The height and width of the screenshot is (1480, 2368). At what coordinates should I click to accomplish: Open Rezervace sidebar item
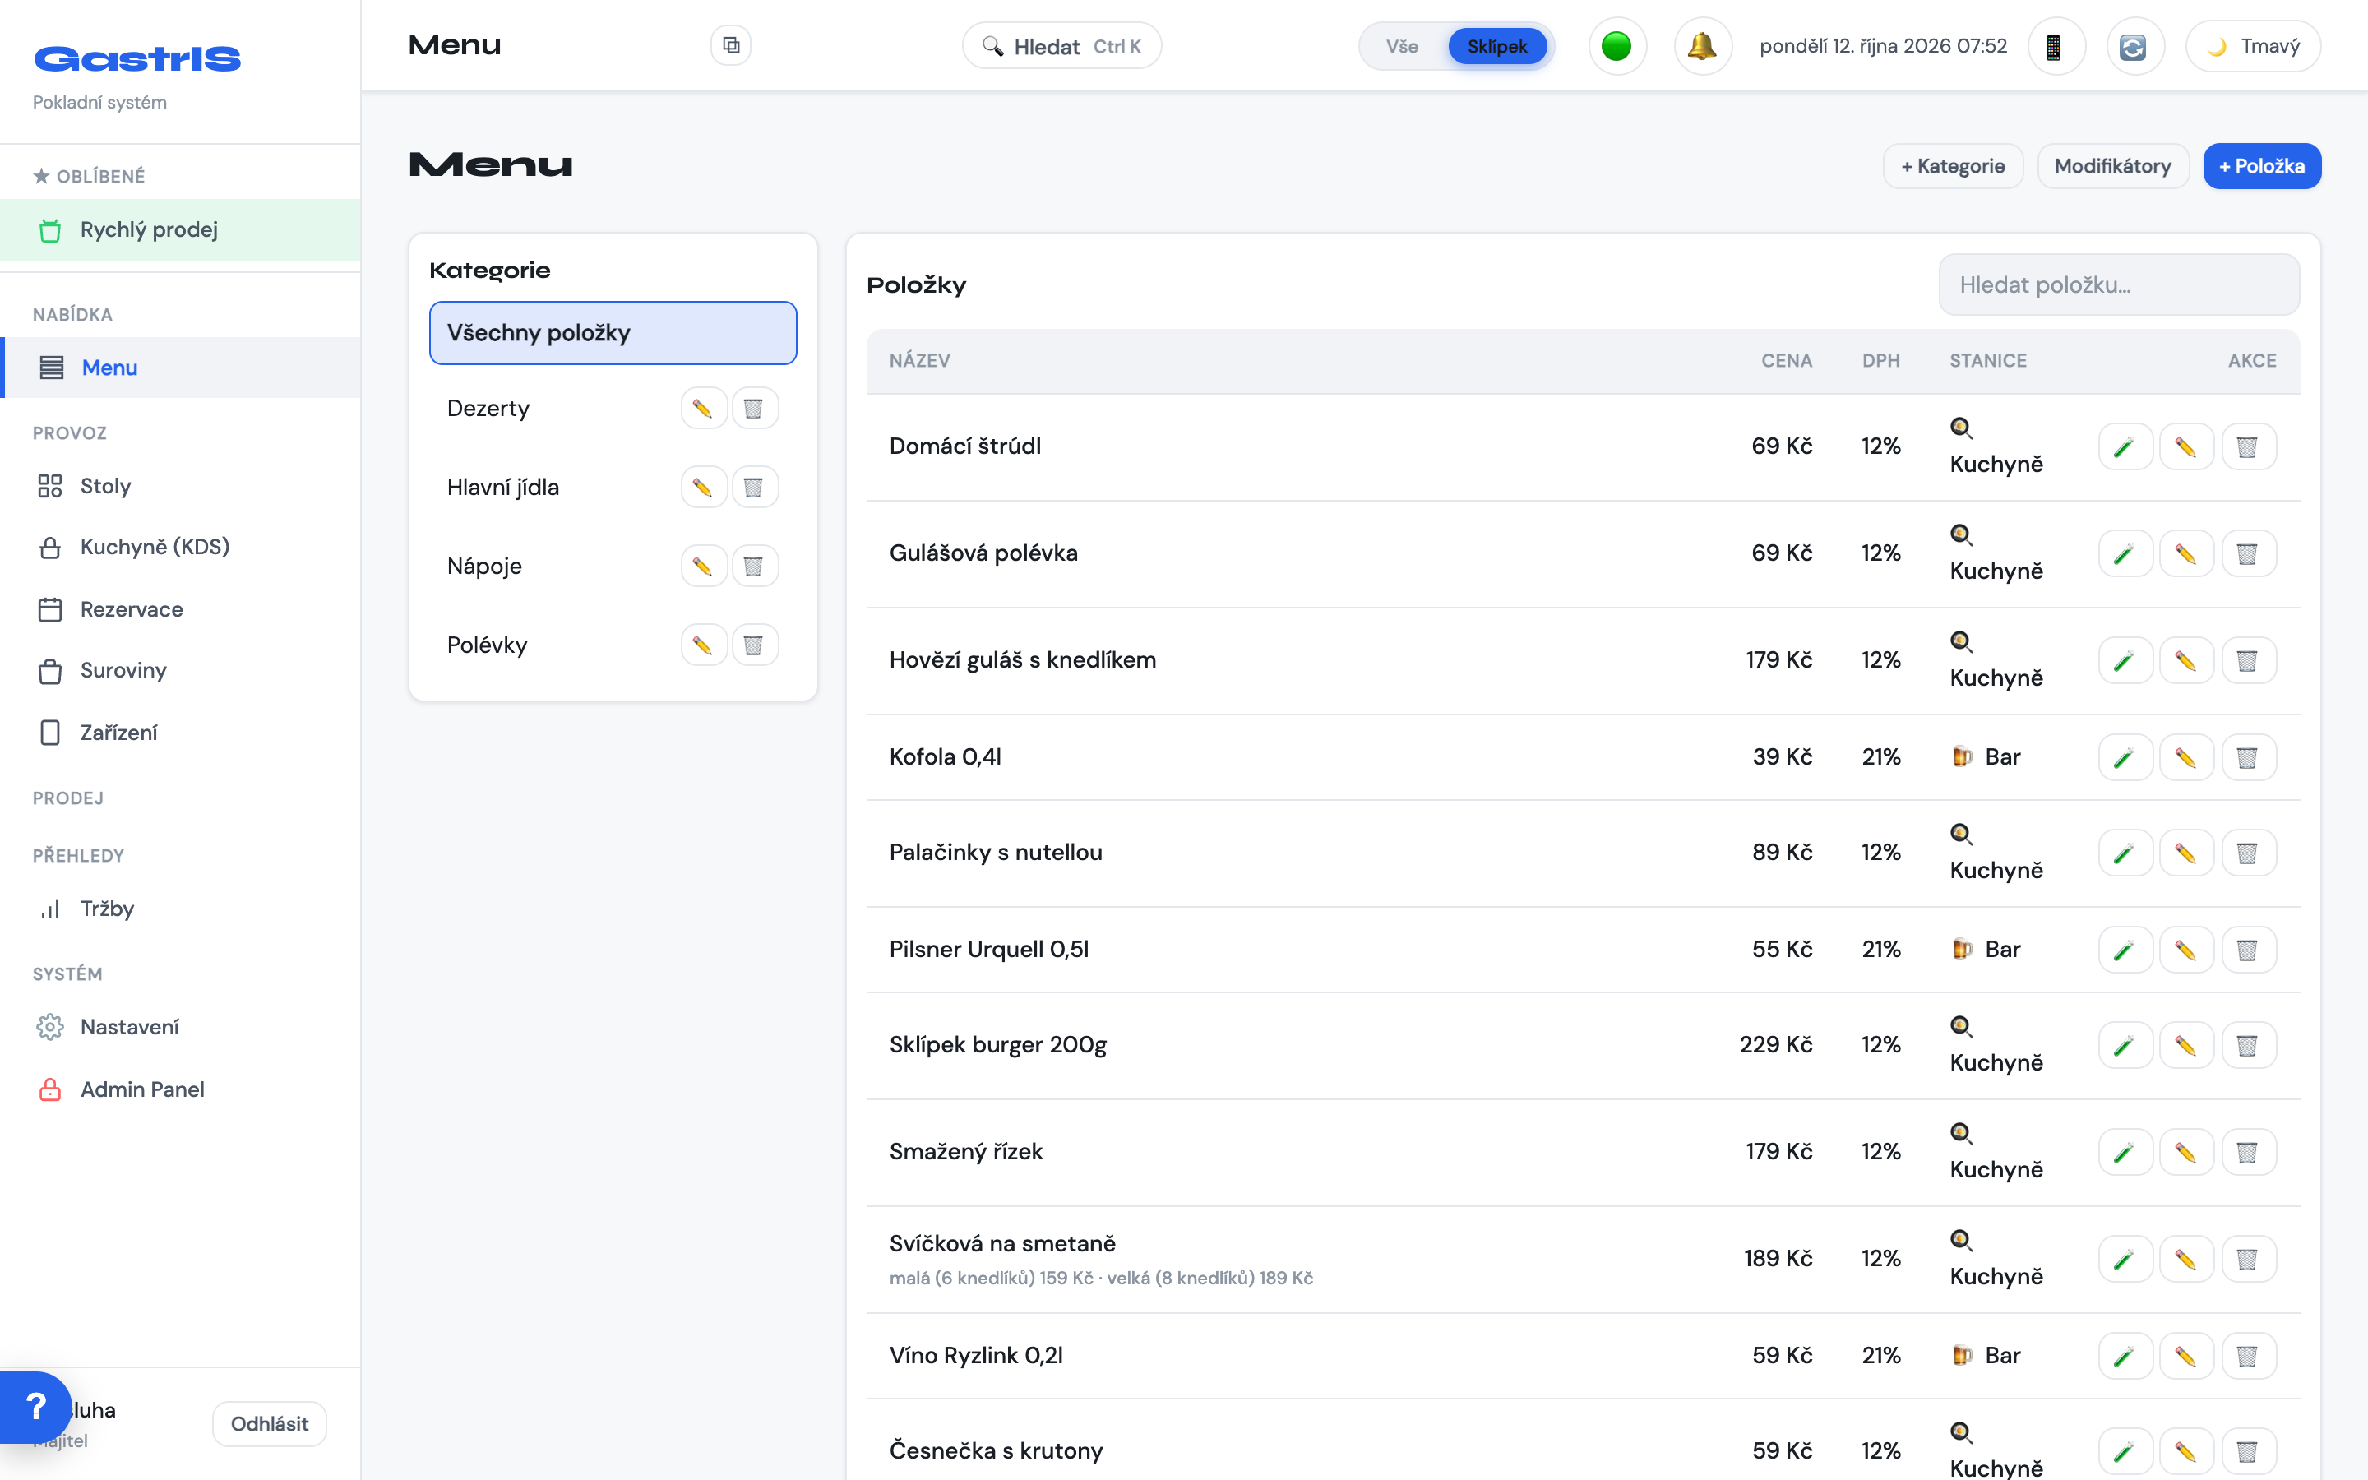pyautogui.click(x=180, y=610)
